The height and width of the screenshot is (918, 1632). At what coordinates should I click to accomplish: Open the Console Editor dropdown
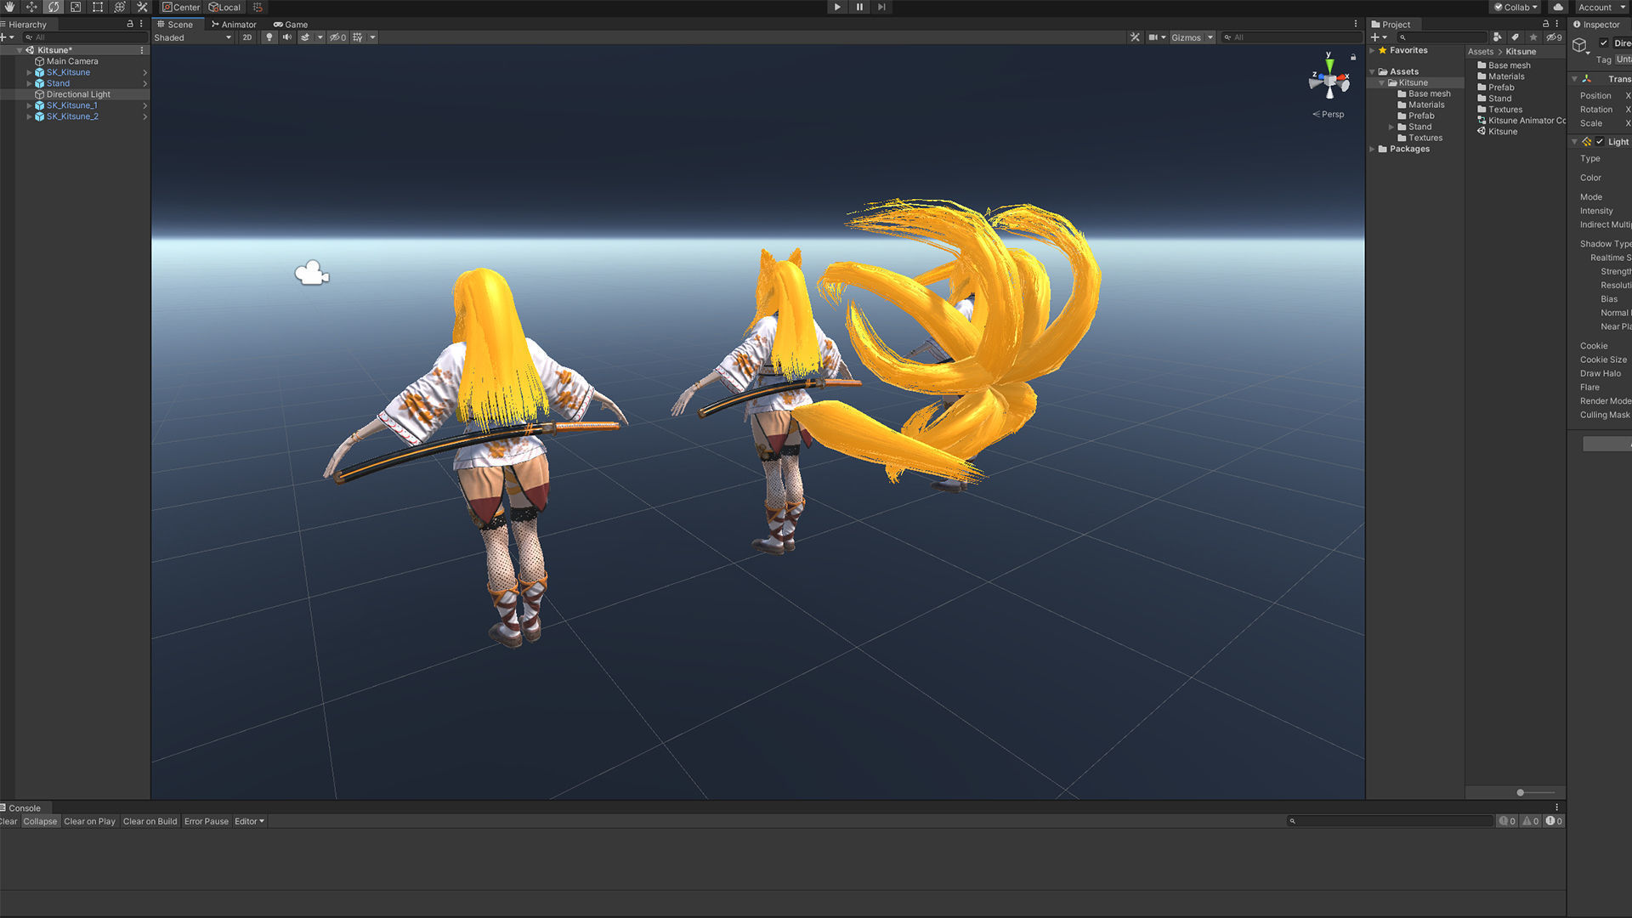coord(249,821)
